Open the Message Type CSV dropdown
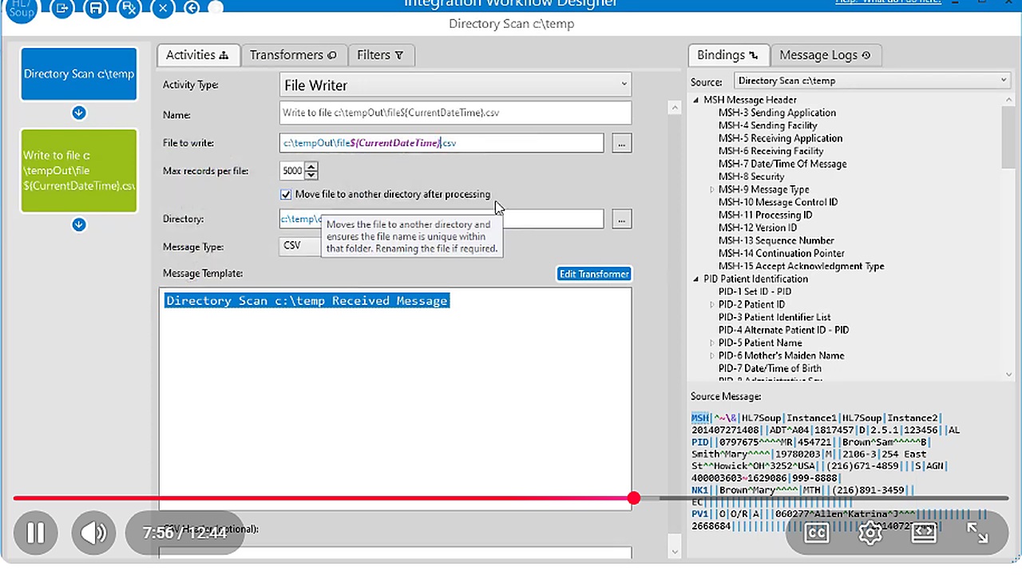The width and height of the screenshot is (1022, 575). (x=302, y=246)
